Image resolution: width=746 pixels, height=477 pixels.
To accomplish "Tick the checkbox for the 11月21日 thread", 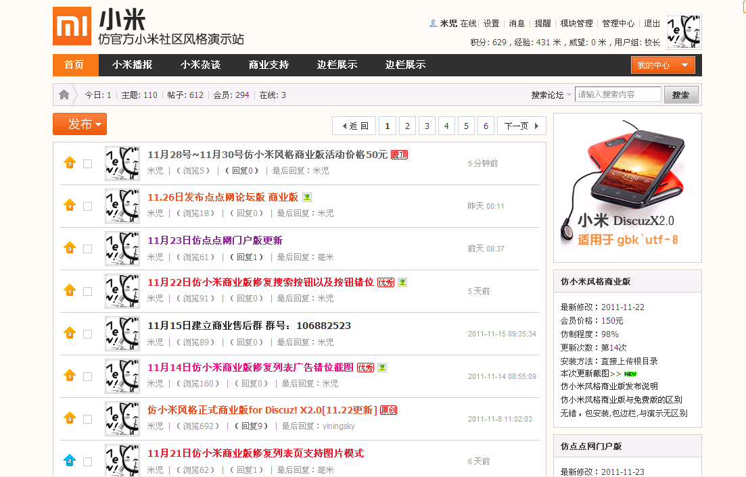I will (87, 461).
